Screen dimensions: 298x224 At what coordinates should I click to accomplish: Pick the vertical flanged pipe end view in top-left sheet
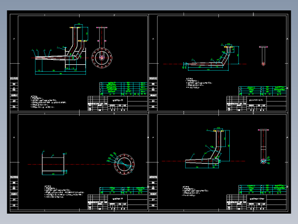pyautogui.click(x=101, y=37)
